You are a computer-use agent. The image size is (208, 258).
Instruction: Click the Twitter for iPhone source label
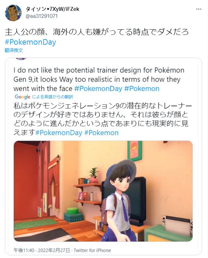tap(92, 250)
